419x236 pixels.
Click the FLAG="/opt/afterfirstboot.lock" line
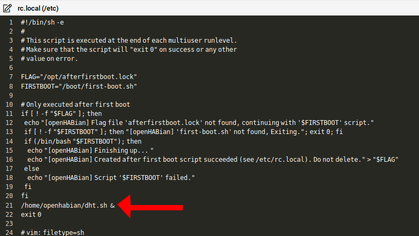coord(79,77)
